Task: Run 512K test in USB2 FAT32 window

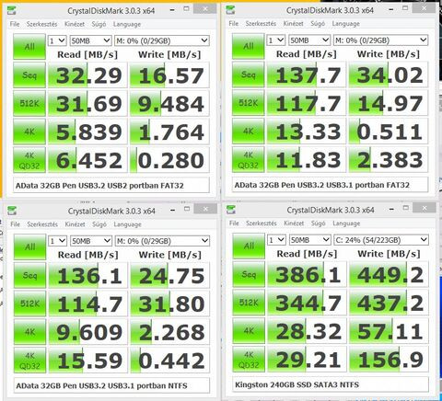Action: click(29, 103)
